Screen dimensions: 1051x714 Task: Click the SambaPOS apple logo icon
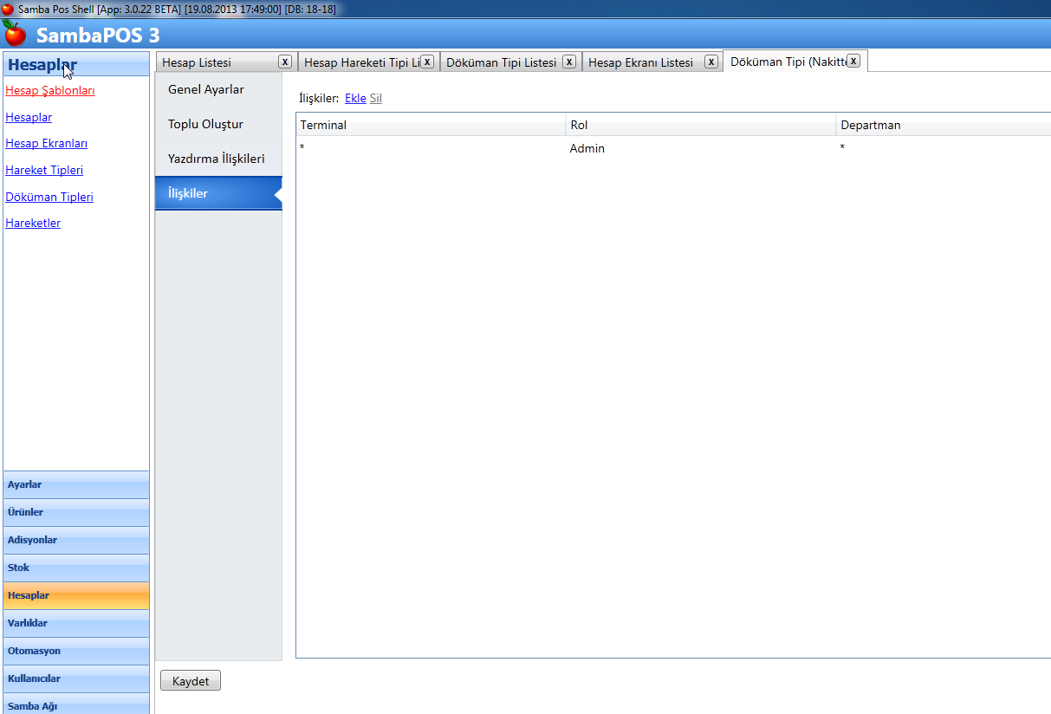tap(15, 34)
